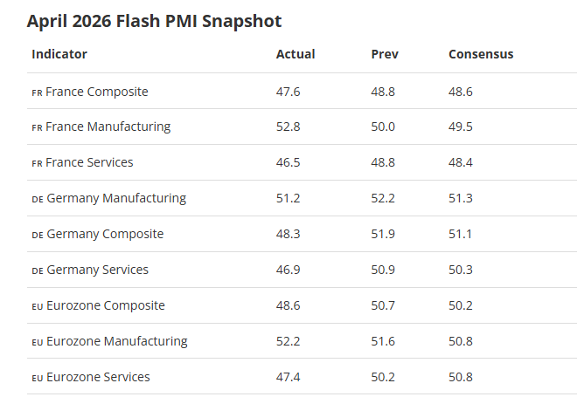Click France Manufacturing's actual value 52.8

tap(289, 127)
